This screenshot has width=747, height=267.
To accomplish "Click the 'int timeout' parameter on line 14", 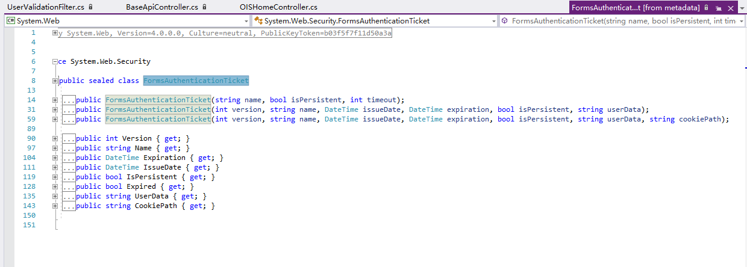I will point(373,100).
